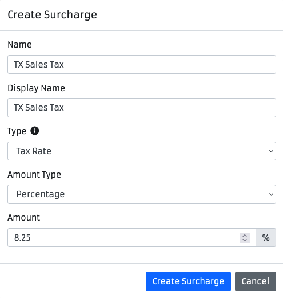The height and width of the screenshot is (298, 283).
Task: Click the blue Create Surcharge button
Action: click(x=188, y=281)
